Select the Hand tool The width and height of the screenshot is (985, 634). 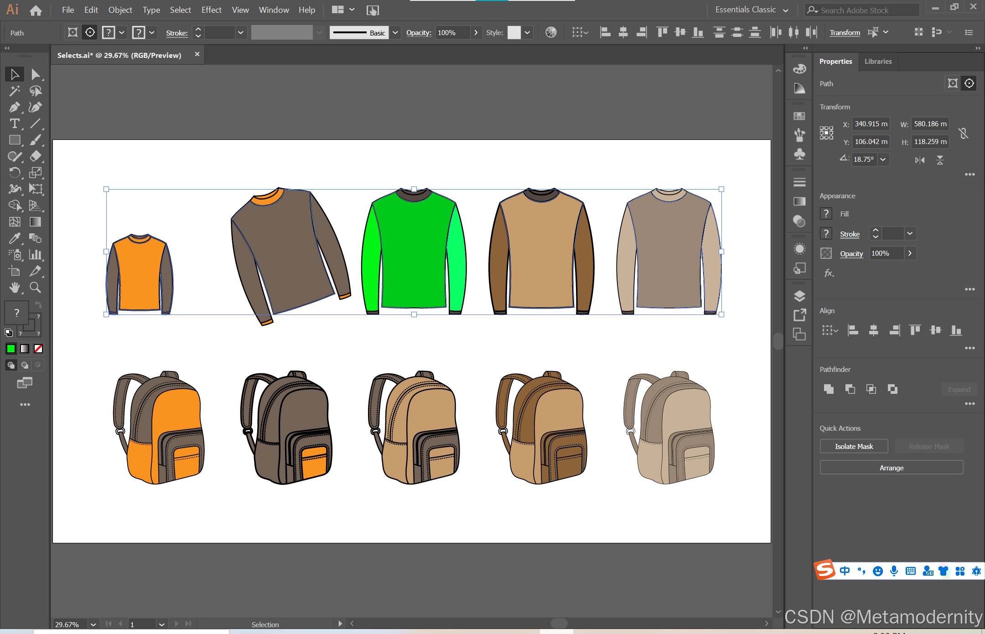click(x=14, y=288)
